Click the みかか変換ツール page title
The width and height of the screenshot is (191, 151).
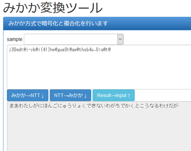(53, 8)
